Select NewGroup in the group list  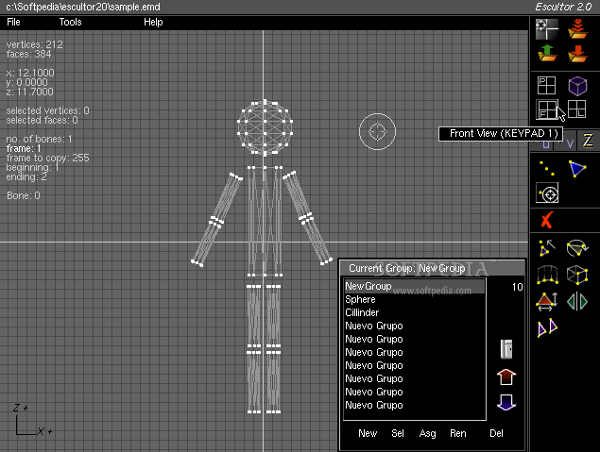point(415,286)
